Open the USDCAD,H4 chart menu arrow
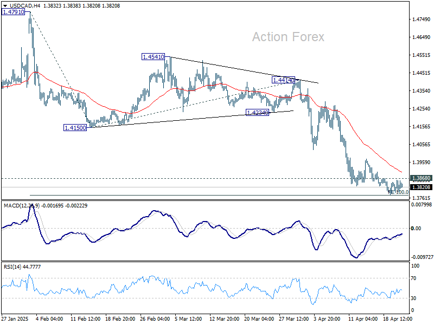Image resolution: width=434 pixels, height=325 pixels. point(5,6)
